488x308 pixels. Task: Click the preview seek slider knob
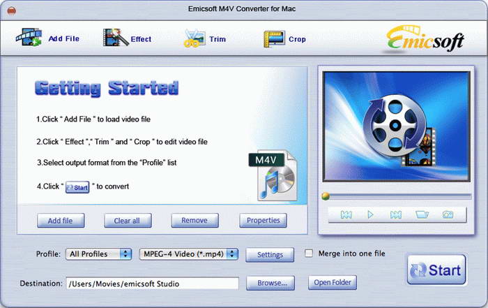326,196
